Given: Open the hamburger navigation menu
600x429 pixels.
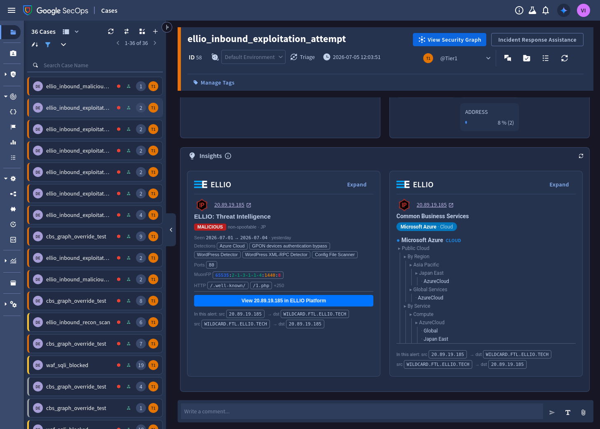Looking at the screenshot, I should coord(12,10).
